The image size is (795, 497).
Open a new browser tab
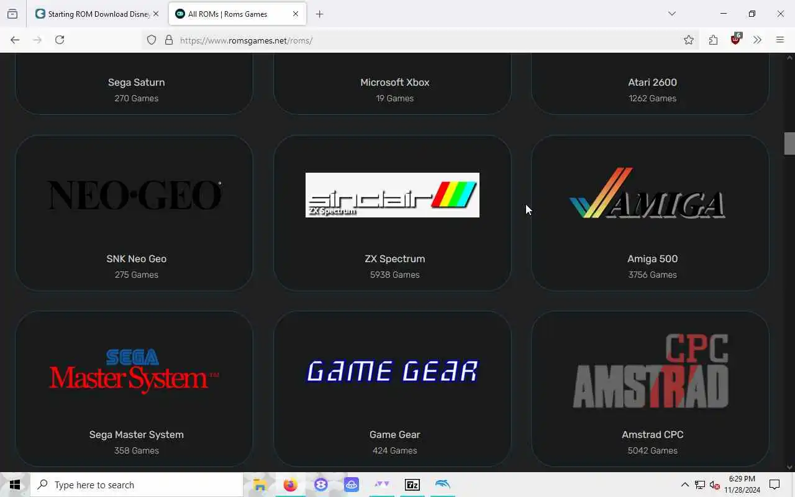pyautogui.click(x=319, y=14)
